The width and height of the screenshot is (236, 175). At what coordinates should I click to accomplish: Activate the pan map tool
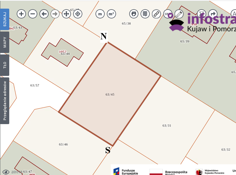click(x=66, y=14)
